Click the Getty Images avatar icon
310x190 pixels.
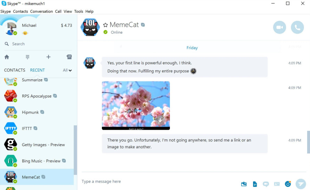(10, 144)
